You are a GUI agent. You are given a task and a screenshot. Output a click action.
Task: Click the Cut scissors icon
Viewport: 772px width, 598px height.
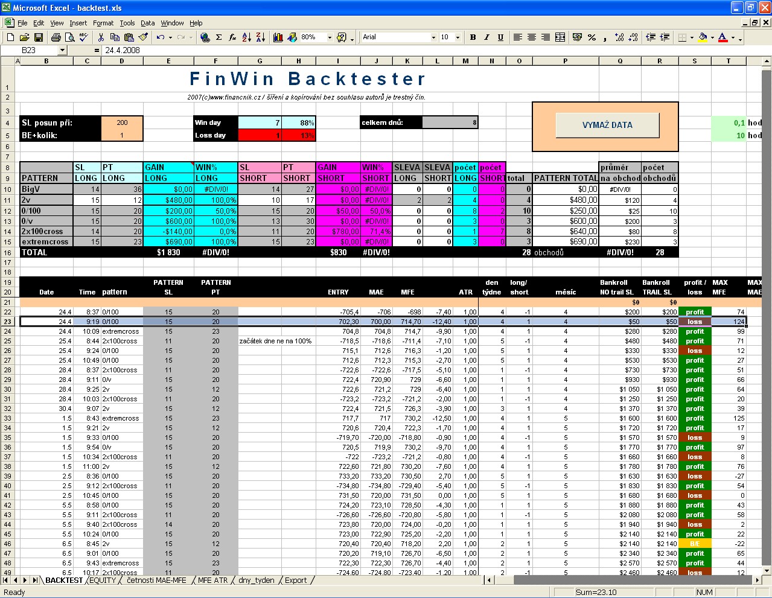pos(101,37)
